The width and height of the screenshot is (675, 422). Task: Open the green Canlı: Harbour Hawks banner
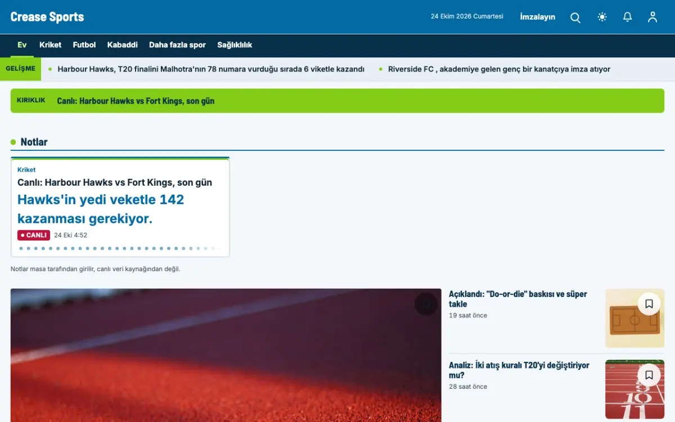click(x=337, y=101)
